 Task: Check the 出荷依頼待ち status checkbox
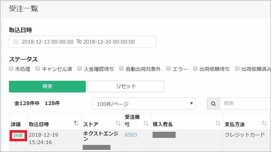pyautogui.click(x=195, y=69)
